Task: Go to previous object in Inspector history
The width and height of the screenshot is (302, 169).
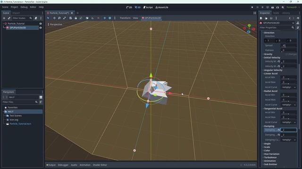Action: pos(290,18)
